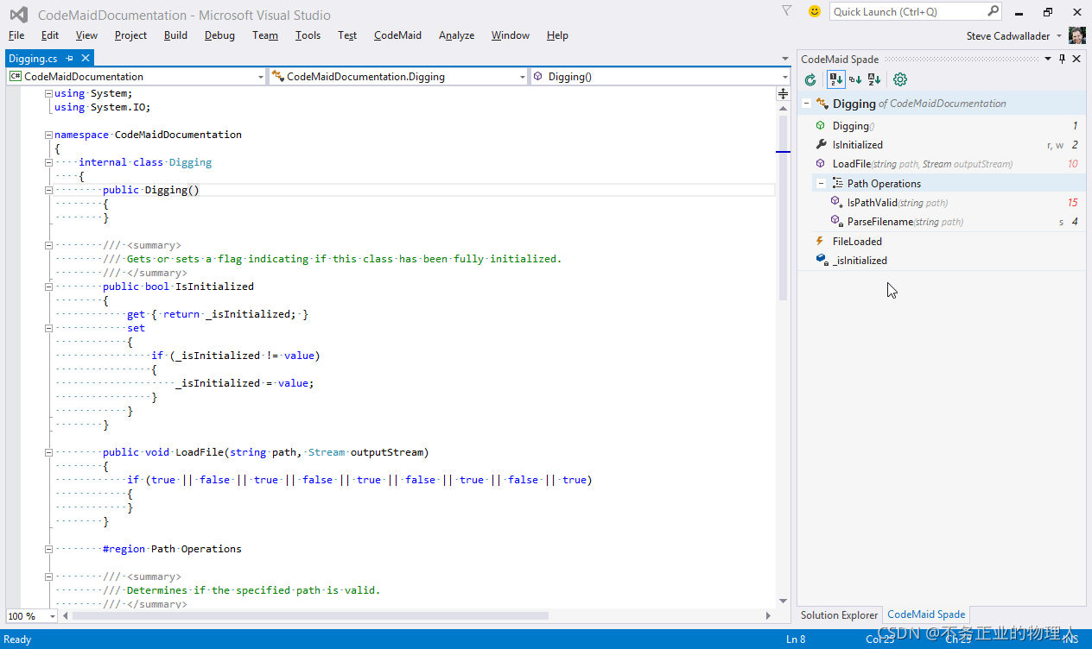Open the View menu

(86, 35)
